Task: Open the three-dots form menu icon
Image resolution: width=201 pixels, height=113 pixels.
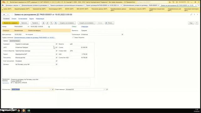Action: [x=194, y=15]
